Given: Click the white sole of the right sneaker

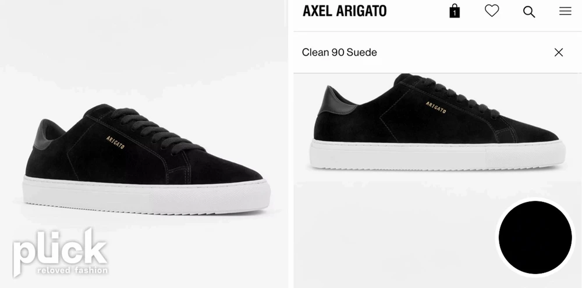Looking at the screenshot, I should (437, 154).
